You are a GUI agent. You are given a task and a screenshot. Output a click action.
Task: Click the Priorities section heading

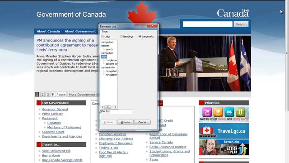click(224, 103)
